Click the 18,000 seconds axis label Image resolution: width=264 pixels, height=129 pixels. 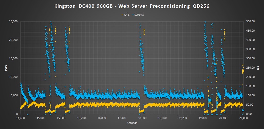pos(142,118)
